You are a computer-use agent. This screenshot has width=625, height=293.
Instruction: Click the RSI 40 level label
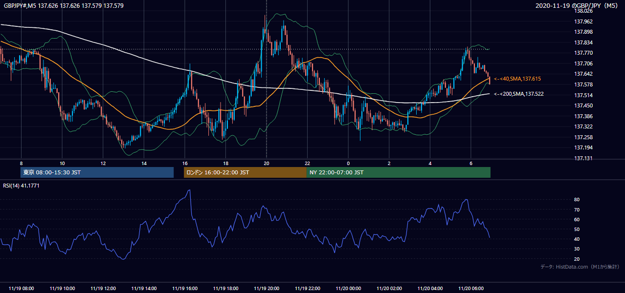click(x=577, y=239)
